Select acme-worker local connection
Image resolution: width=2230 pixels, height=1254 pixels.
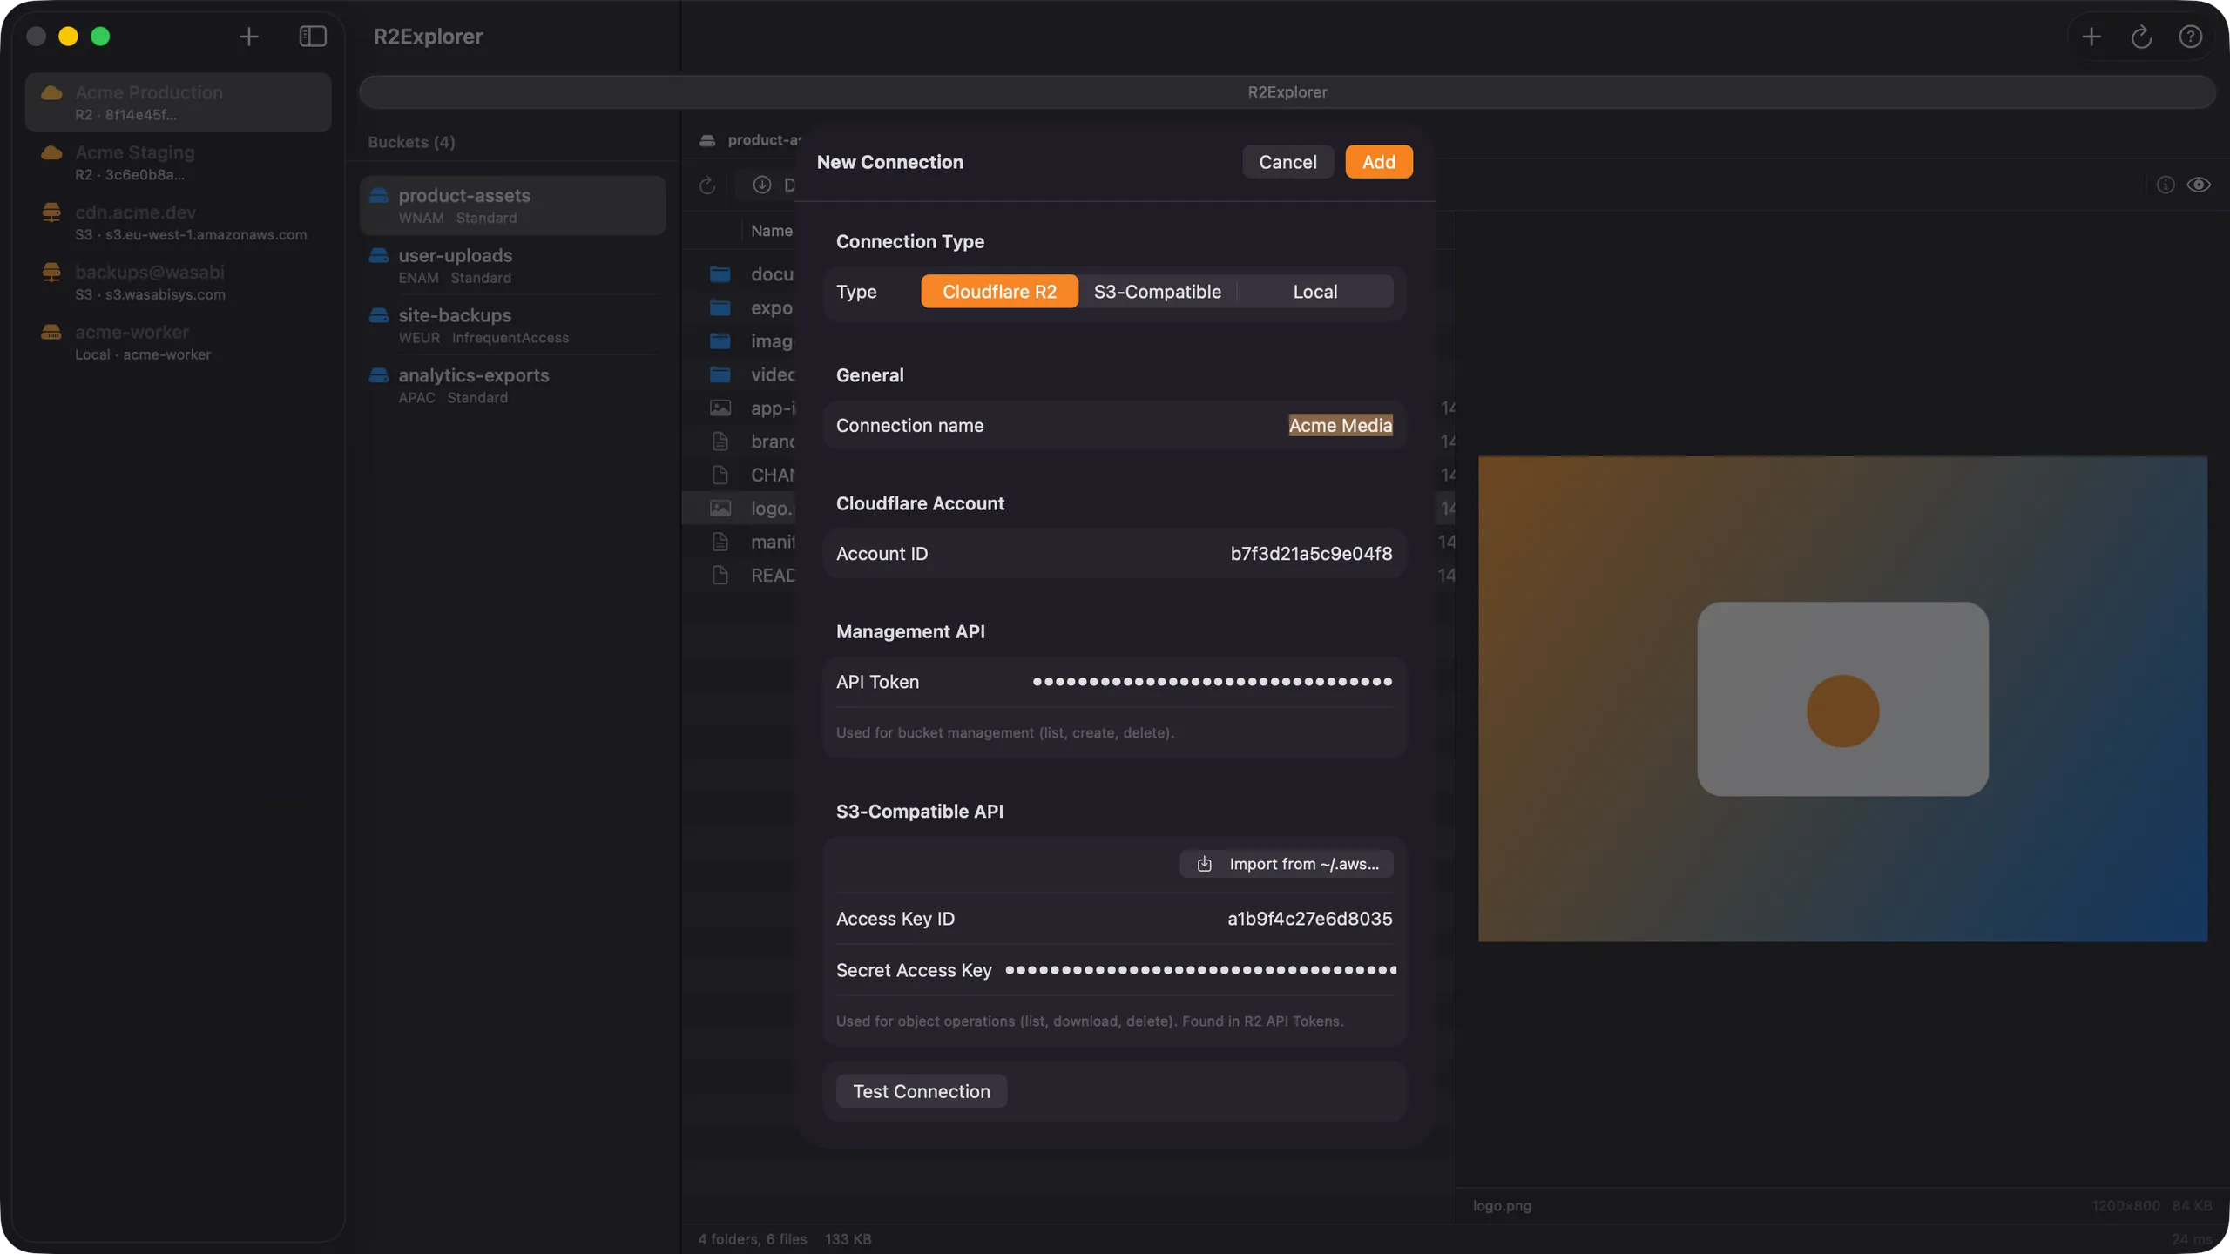pyautogui.click(x=179, y=342)
